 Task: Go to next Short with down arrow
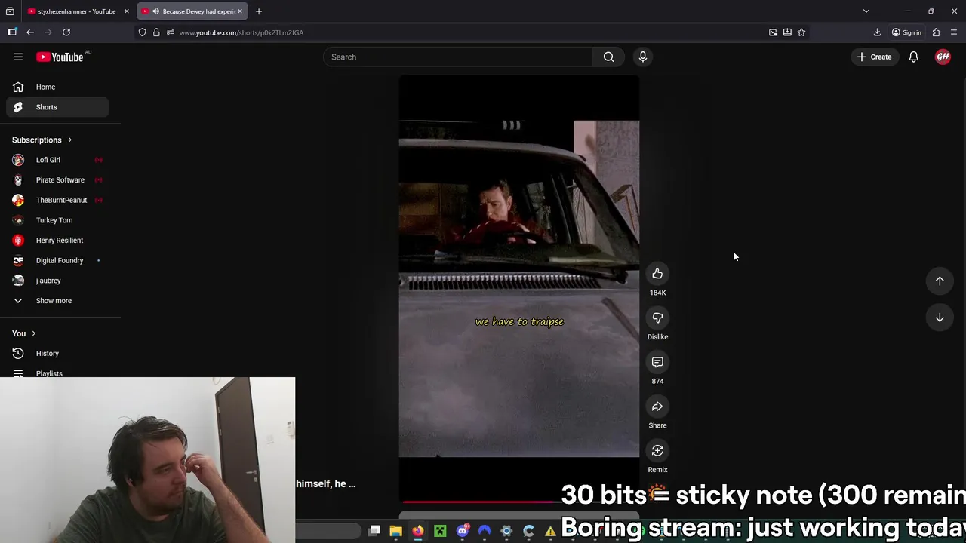940,318
